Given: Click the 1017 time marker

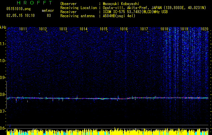Looking at the screenshot, I should coord(144,29).
